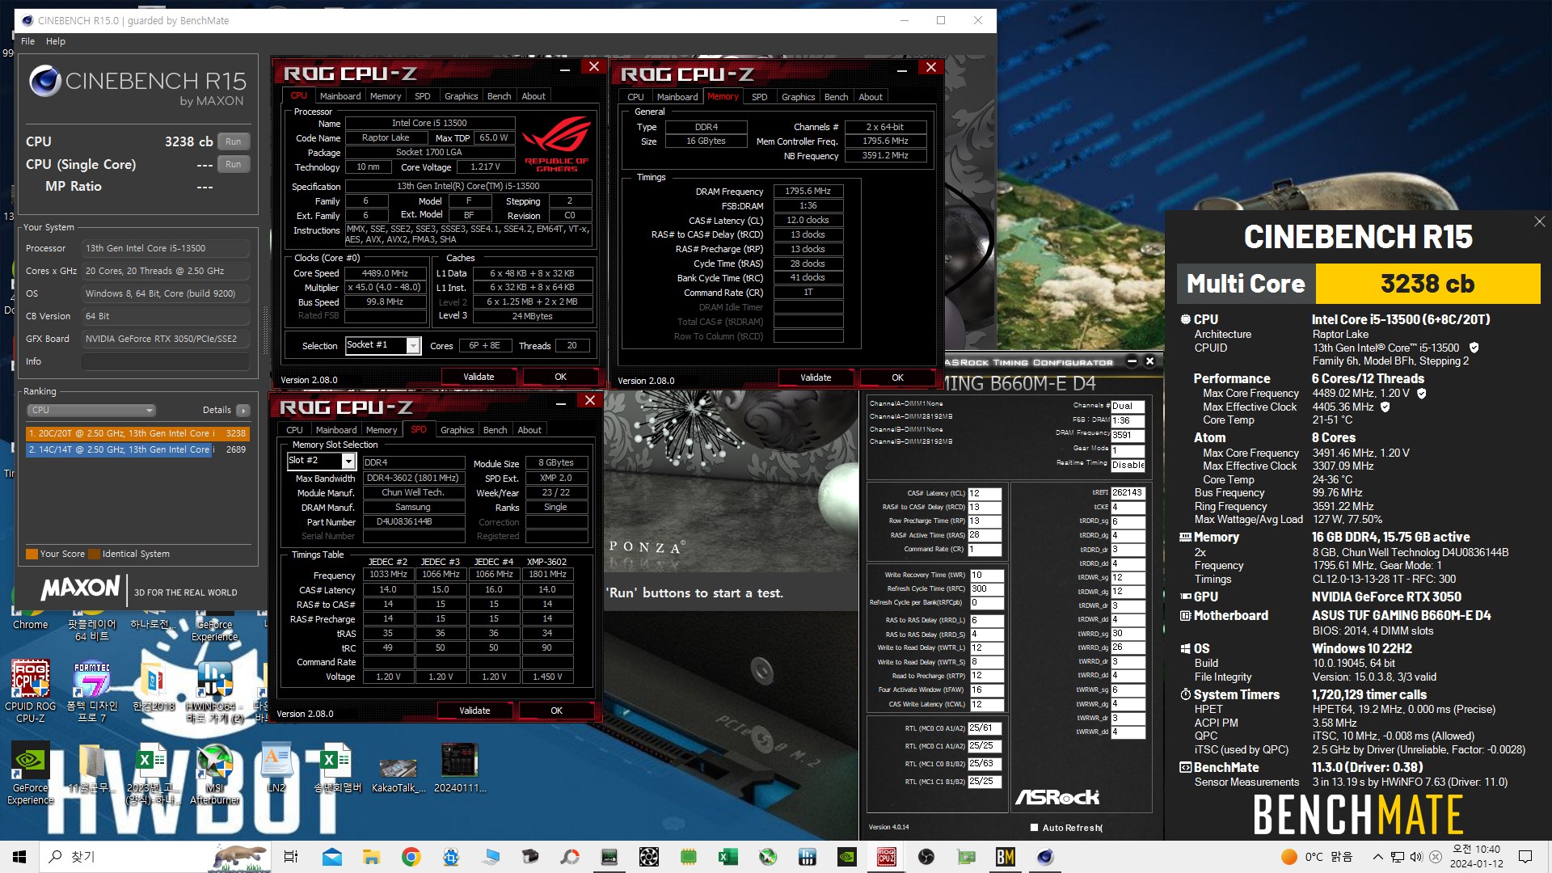
Task: Open Graphics tab in CPU-Z Memory window
Action: tap(798, 97)
